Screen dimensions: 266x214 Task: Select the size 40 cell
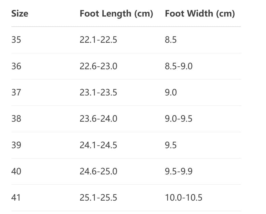(16, 171)
